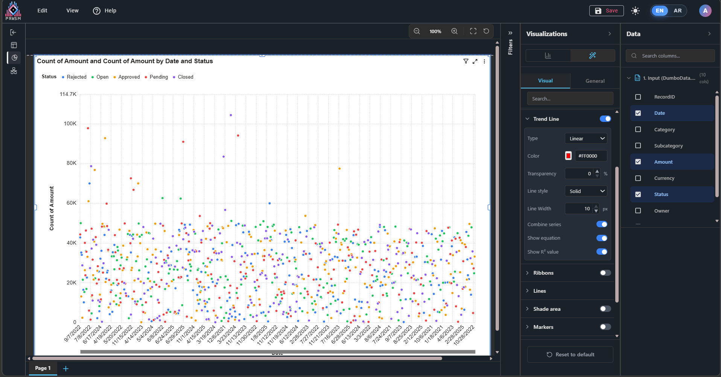Viewport: 721px width, 377px height.
Task: Disable the Trend Line toggle
Action: 605,119
